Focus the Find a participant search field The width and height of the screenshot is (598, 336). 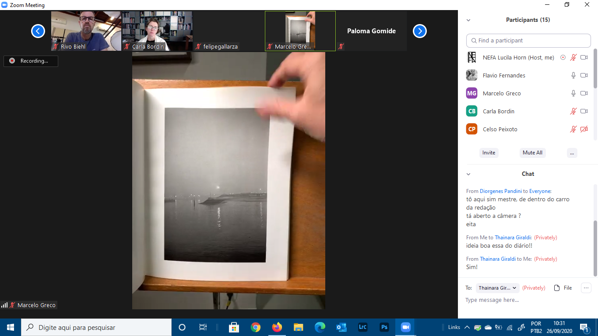528,41
